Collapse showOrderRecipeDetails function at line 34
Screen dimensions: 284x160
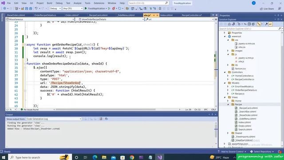25,64
